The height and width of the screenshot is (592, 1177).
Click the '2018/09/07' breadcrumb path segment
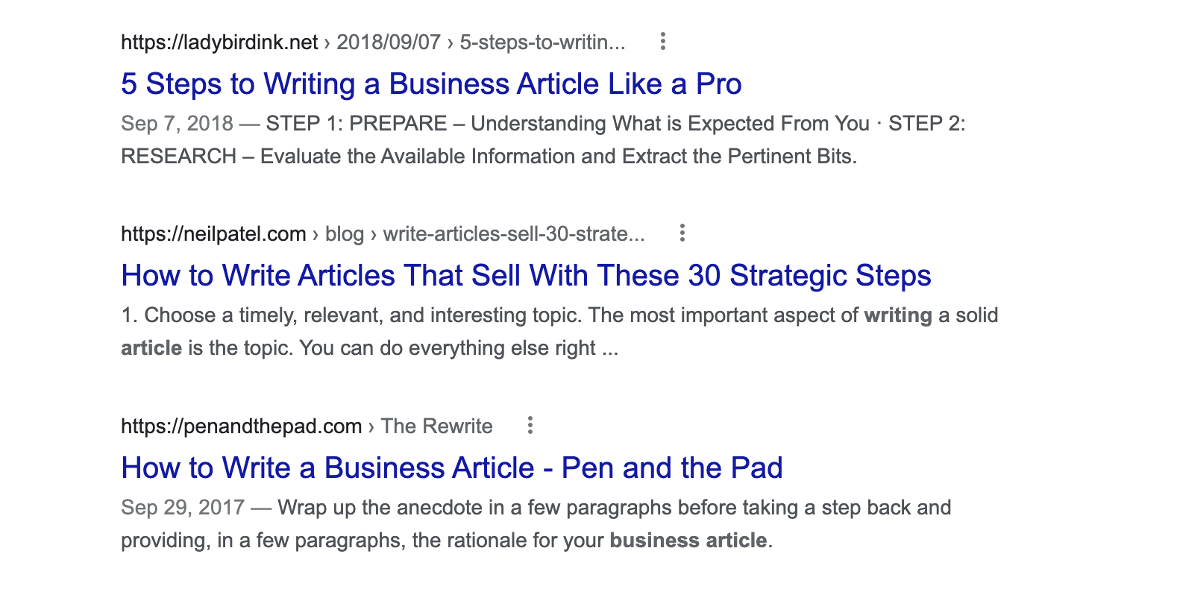point(389,42)
